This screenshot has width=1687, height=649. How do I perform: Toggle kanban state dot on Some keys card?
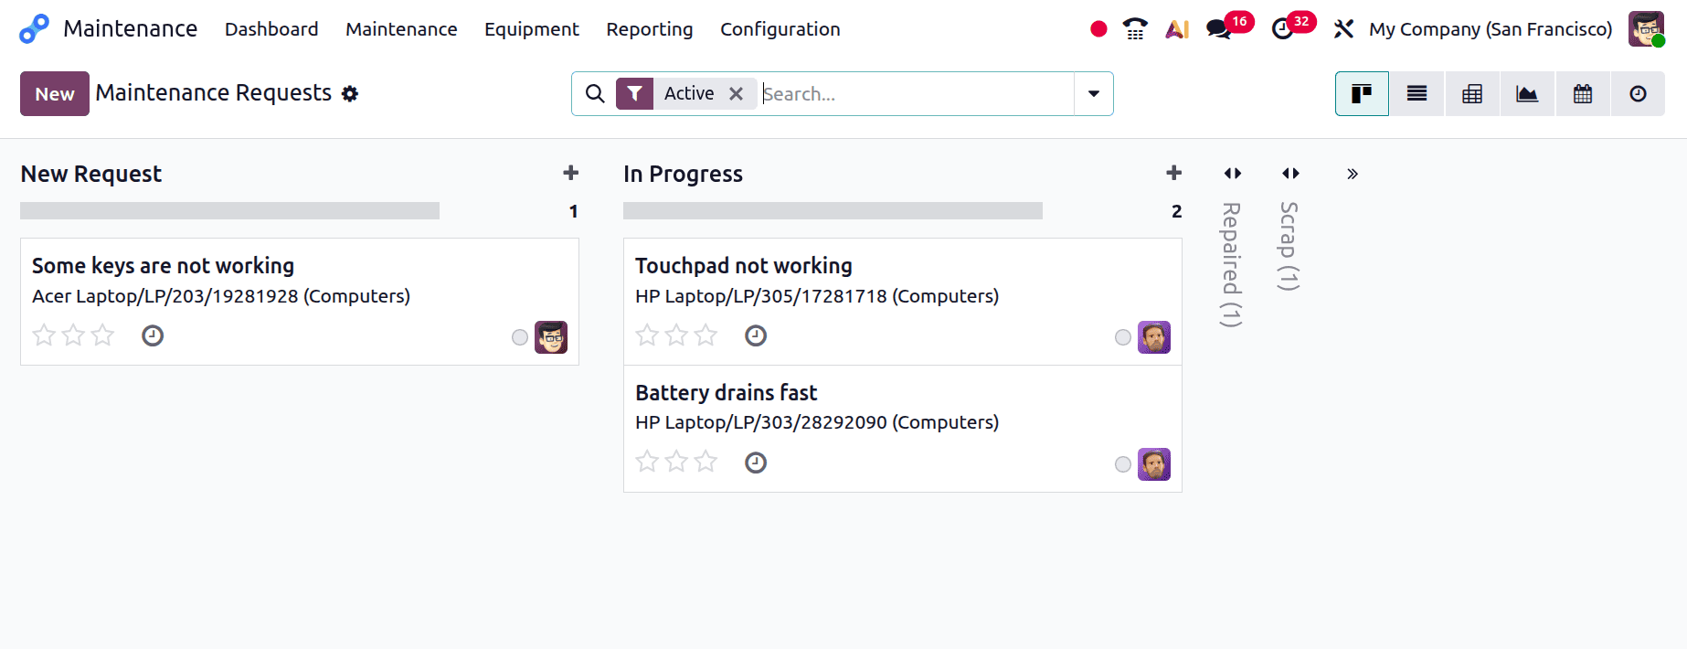pos(520,337)
